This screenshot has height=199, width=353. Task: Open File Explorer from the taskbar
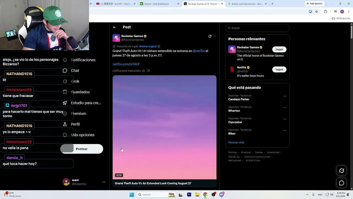pyautogui.click(x=197, y=195)
